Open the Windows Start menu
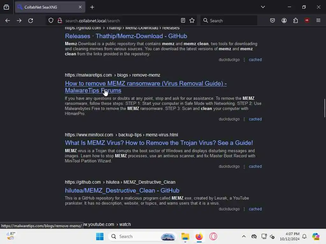This screenshot has width=326, height=244. pos(100,236)
